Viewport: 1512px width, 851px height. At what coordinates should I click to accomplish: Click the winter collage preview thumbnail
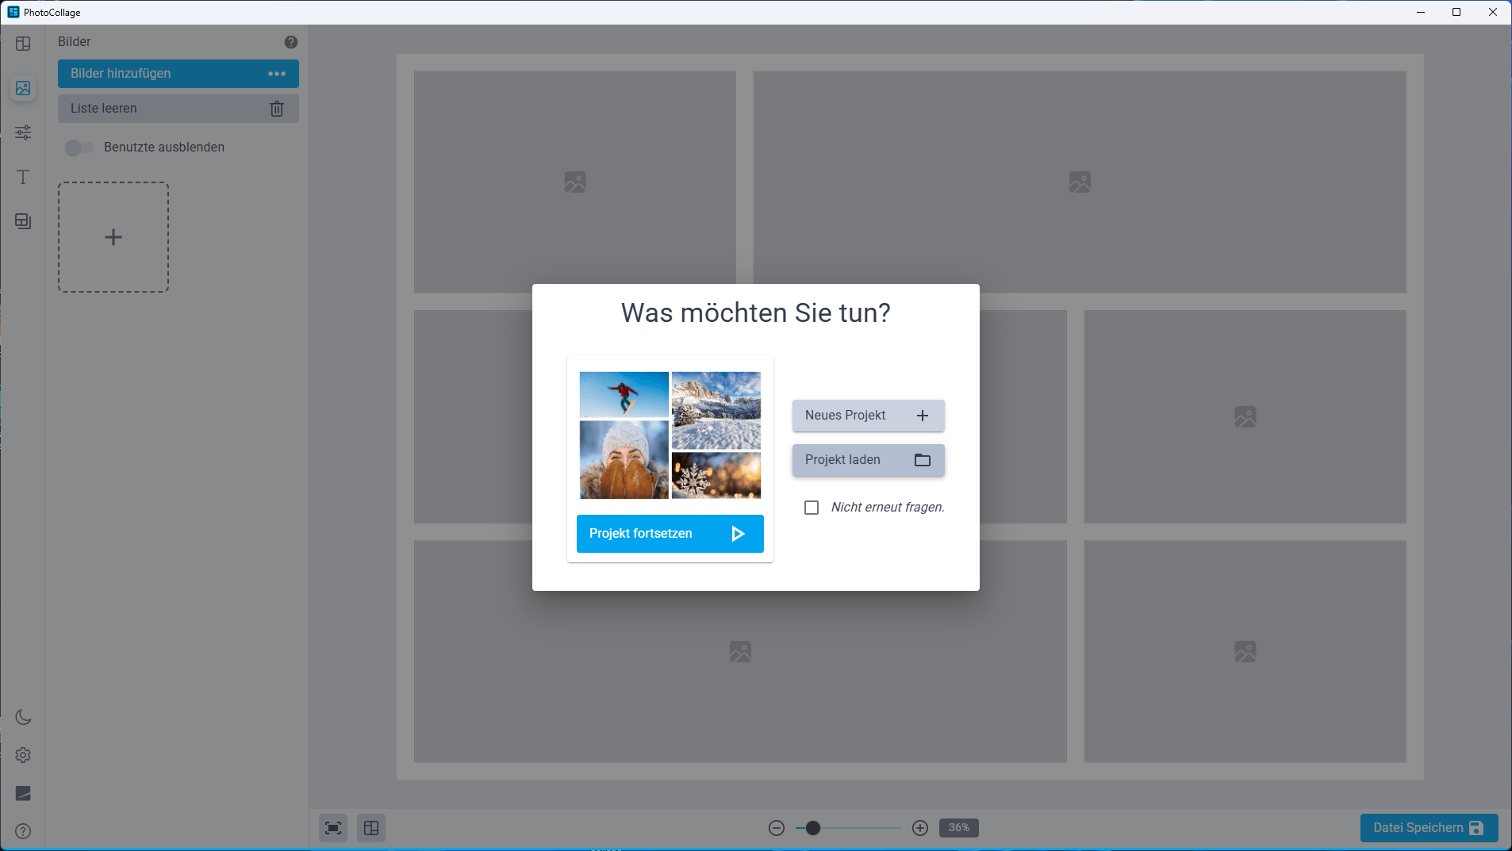click(x=670, y=435)
